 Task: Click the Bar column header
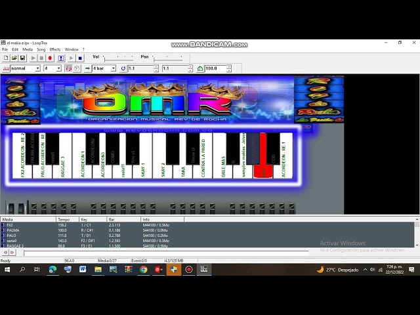[123, 219]
